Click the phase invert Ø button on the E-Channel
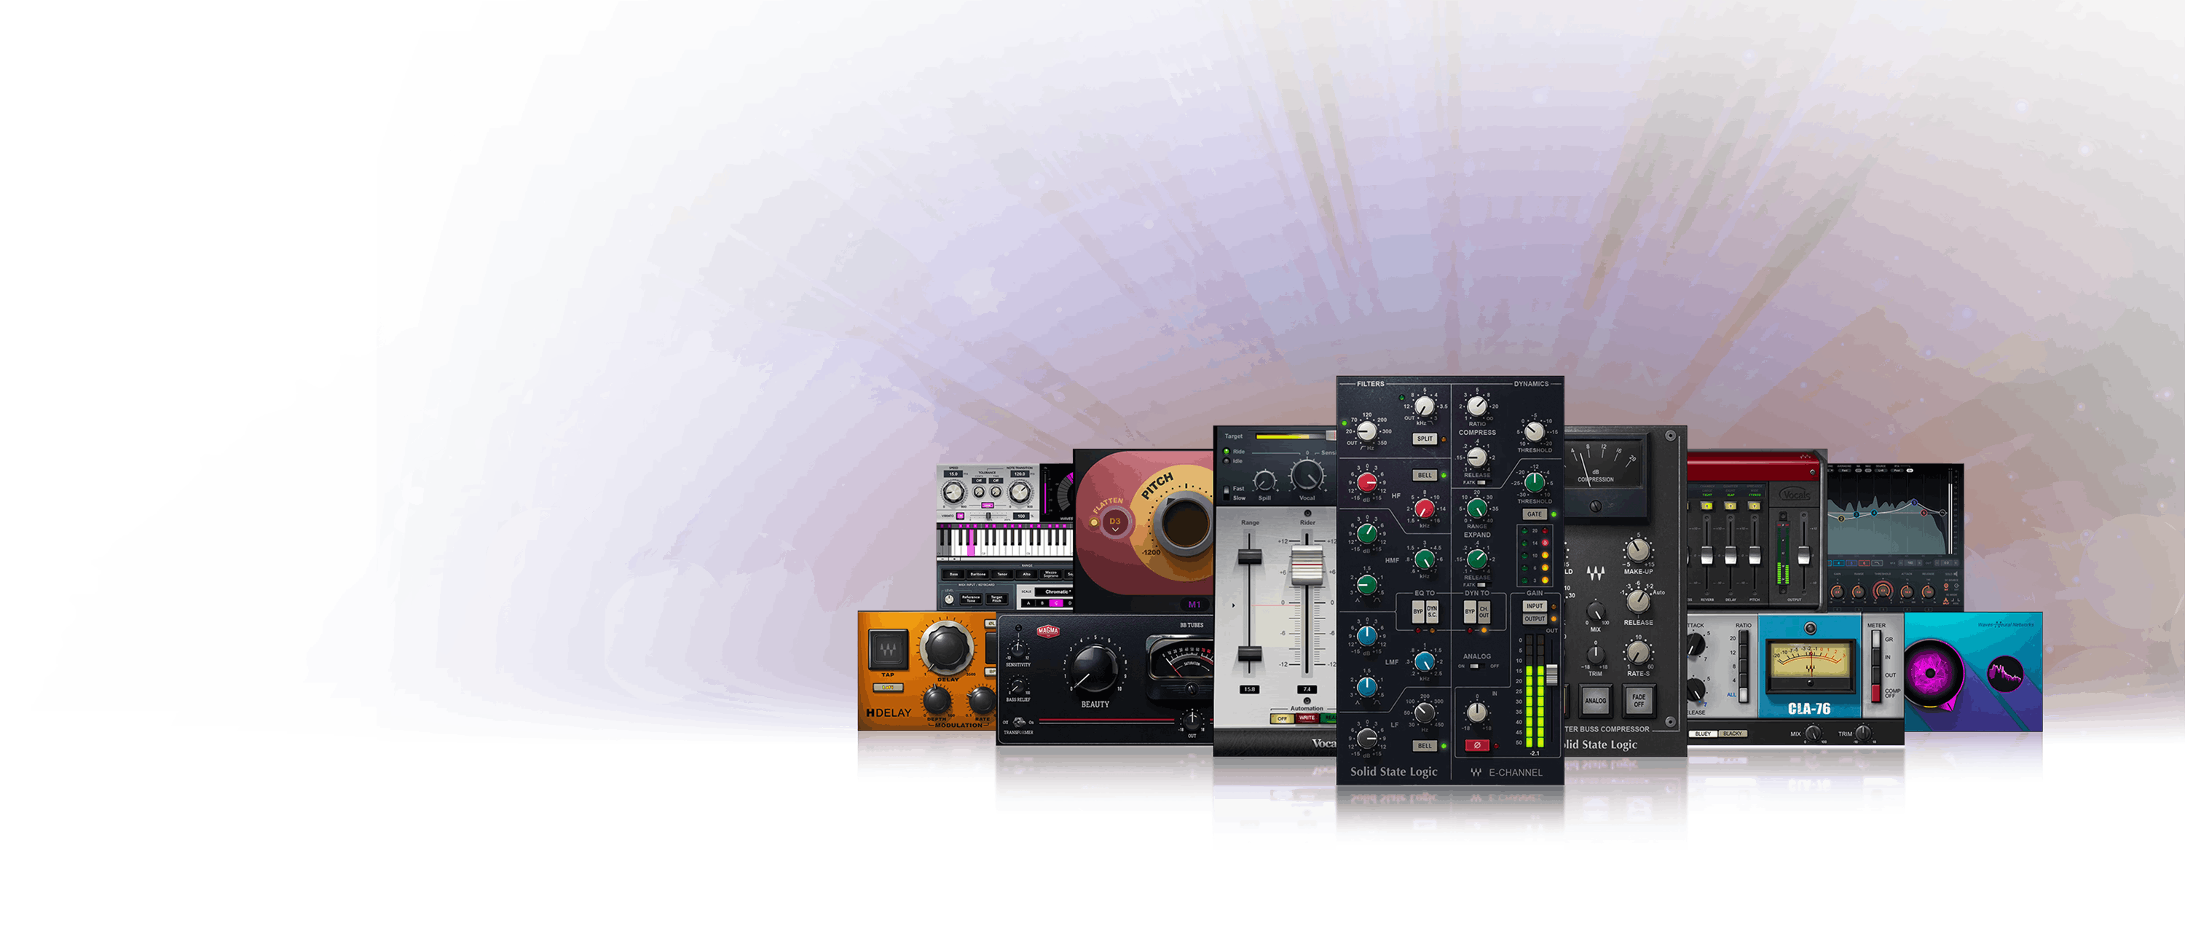Viewport: 2185px width, 947px height. click(1478, 747)
